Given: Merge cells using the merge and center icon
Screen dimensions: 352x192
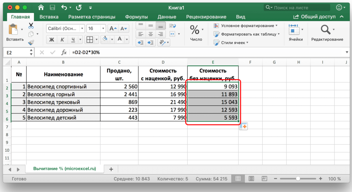Looking at the screenshot, I should (173, 34).
